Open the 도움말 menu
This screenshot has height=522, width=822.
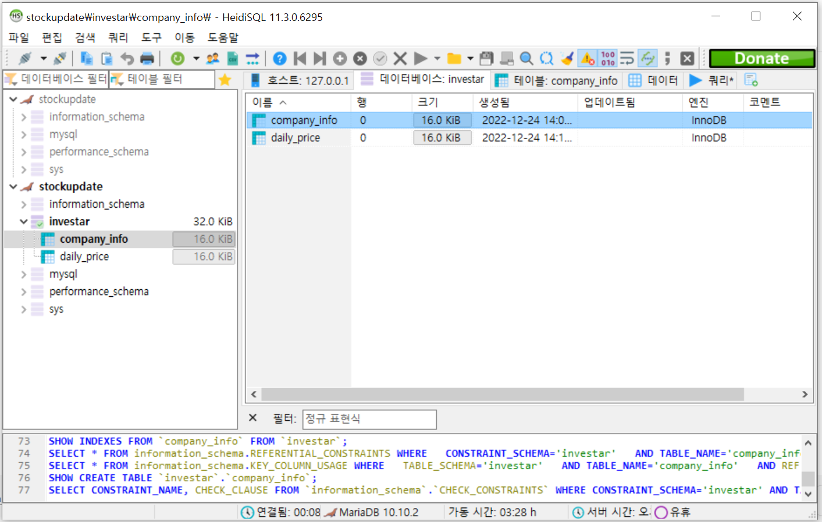[223, 37]
